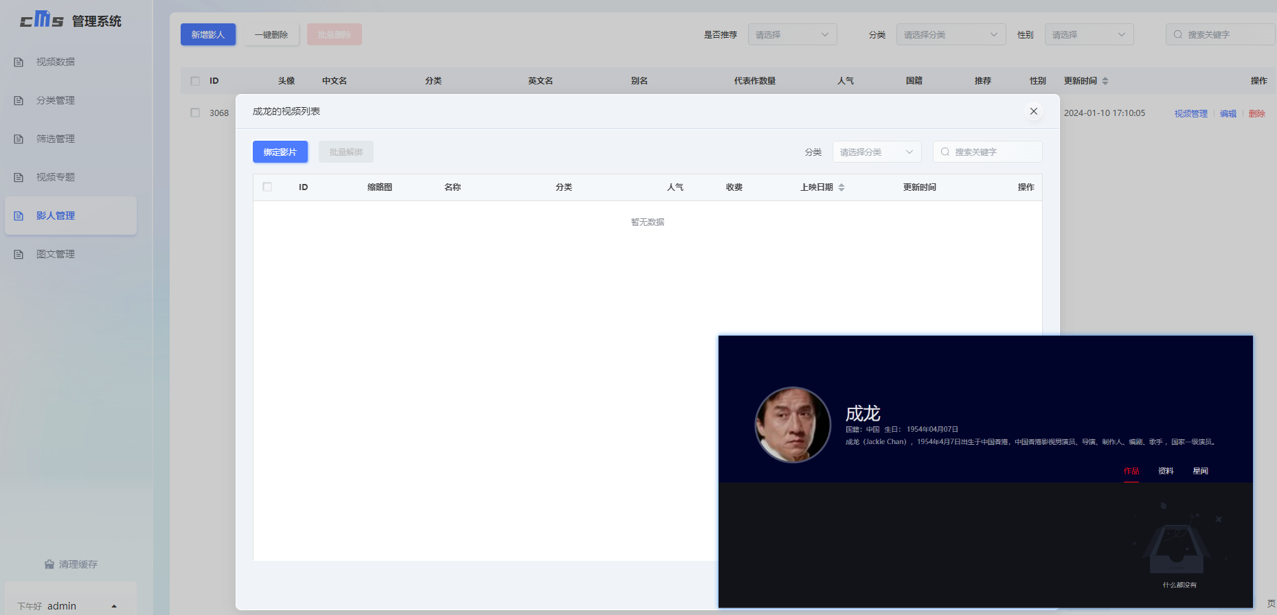Focus top-right 搜索关键字 input field
Viewport: 1277px width, 615px height.
click(1220, 34)
